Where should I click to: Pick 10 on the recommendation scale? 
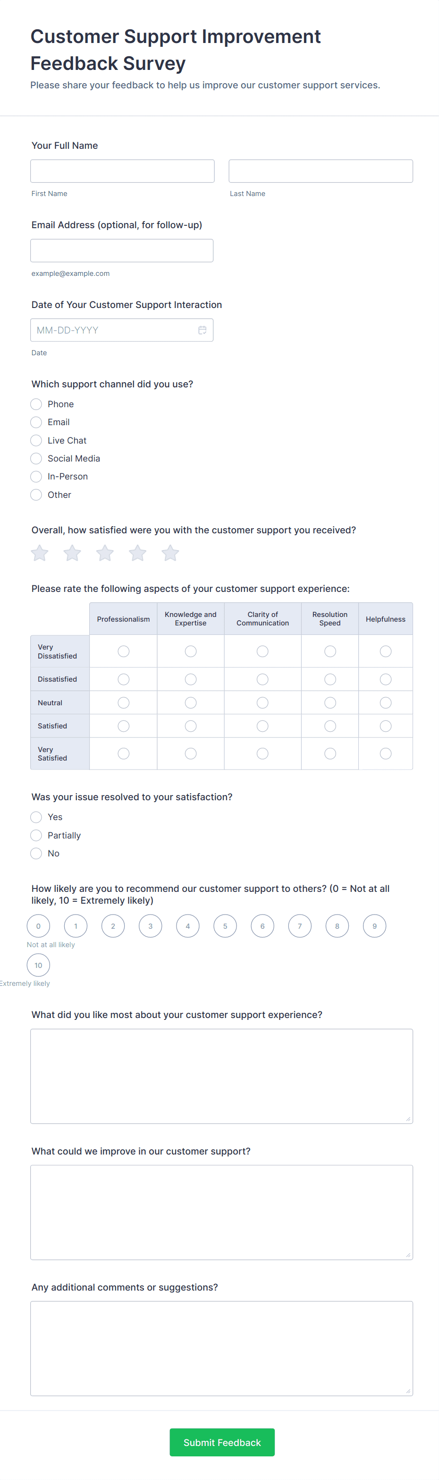click(38, 965)
